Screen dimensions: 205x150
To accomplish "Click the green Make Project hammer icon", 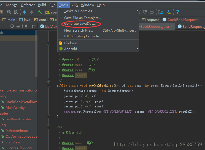I will click(x=40, y=12).
